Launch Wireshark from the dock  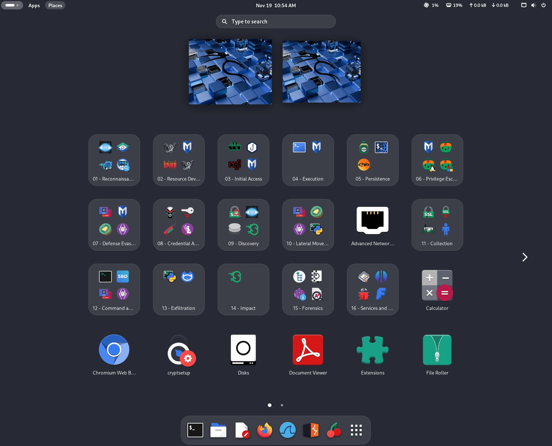coord(287,430)
